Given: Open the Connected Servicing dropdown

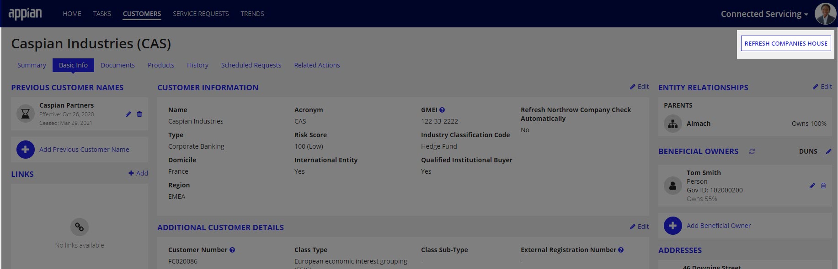Looking at the screenshot, I should [764, 14].
